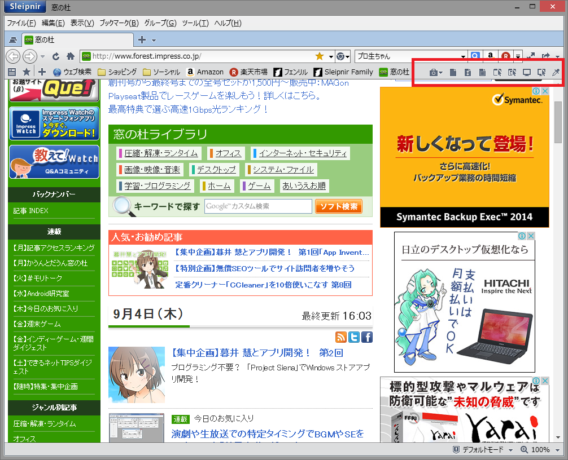The image size is (568, 460).
Task: Select the camera capture tool
Action: (x=433, y=73)
